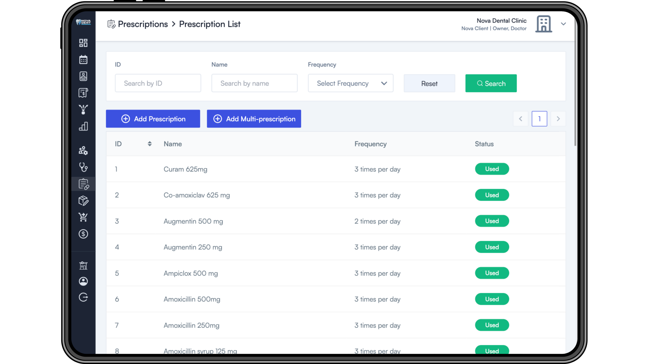Open the Select Frequency dropdown
Image resolution: width=648 pixels, height=364 pixels.
coord(351,83)
